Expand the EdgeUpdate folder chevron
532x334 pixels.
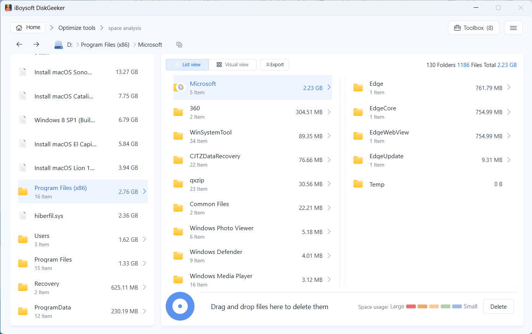point(509,160)
